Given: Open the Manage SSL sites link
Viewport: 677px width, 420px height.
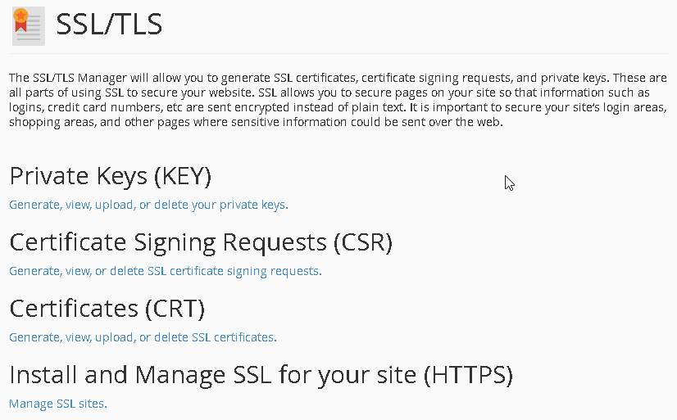Looking at the screenshot, I should (x=58, y=404).
